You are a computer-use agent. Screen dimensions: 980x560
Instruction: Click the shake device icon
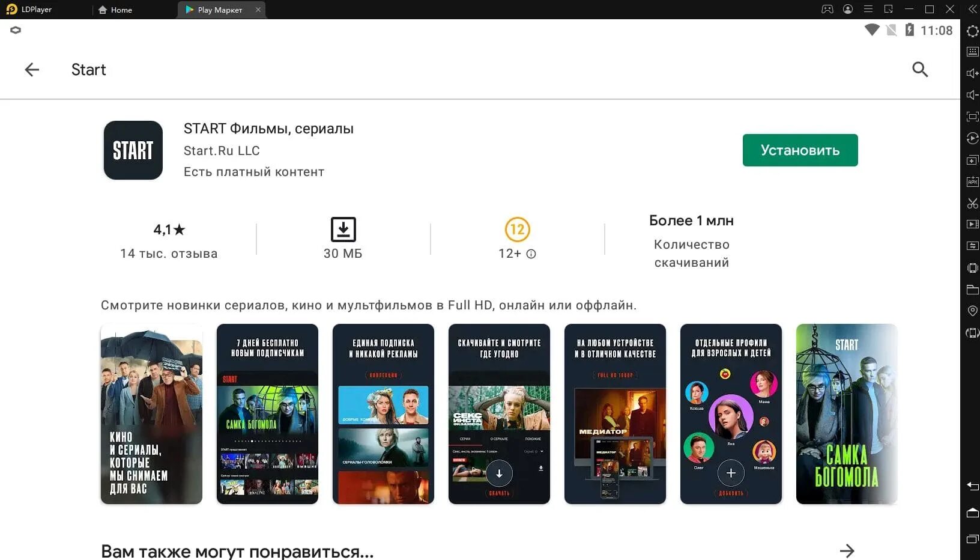tap(972, 268)
